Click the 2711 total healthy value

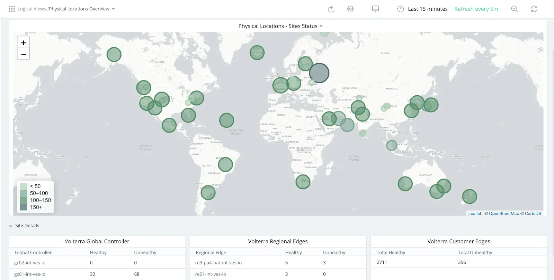[382, 262]
